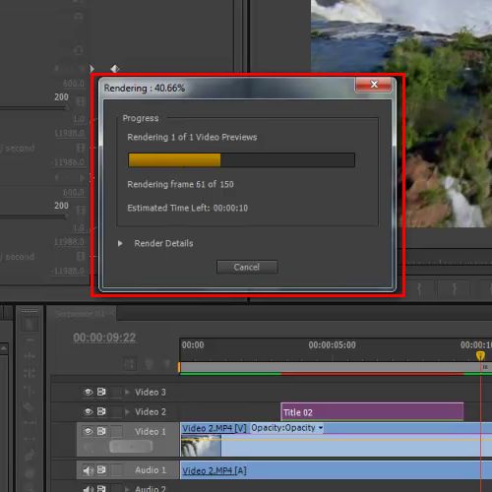This screenshot has height=492, width=492.
Task: Expand the Render Details section
Action: tap(120, 243)
